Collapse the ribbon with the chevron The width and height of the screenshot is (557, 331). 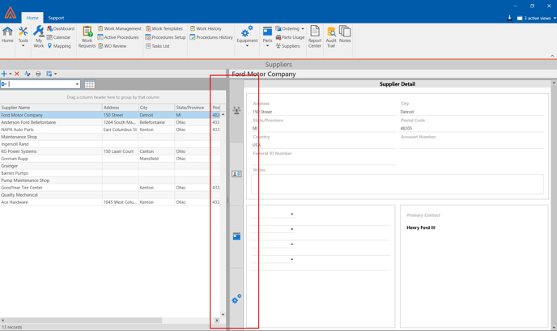click(x=552, y=56)
